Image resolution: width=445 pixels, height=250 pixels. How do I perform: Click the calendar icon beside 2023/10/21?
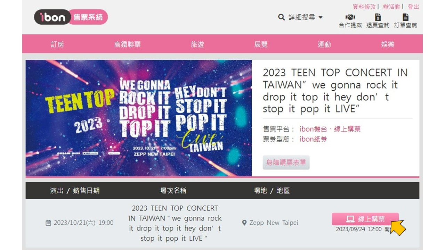tap(48, 223)
